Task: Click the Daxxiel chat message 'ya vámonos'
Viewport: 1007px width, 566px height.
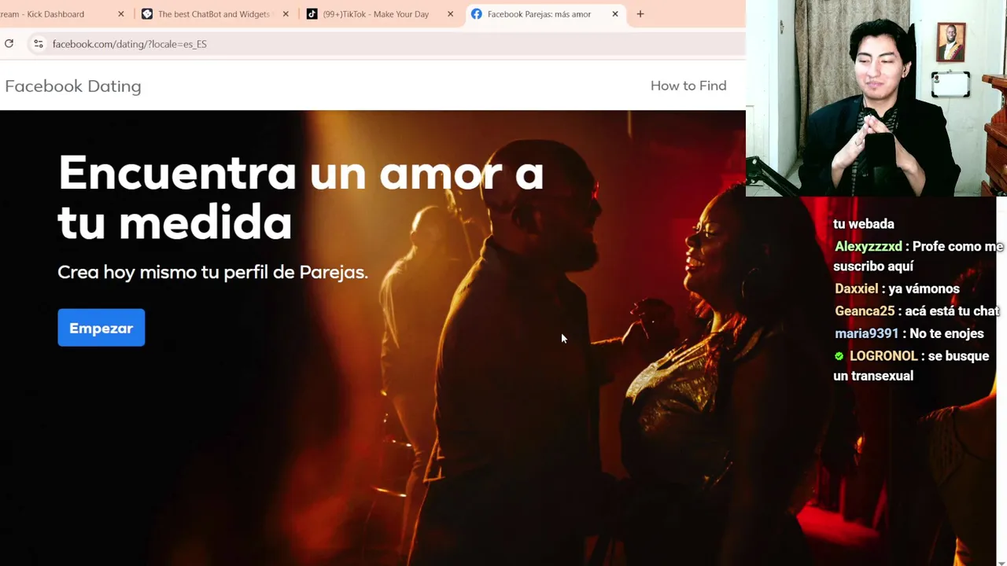Action: pyautogui.click(x=924, y=289)
